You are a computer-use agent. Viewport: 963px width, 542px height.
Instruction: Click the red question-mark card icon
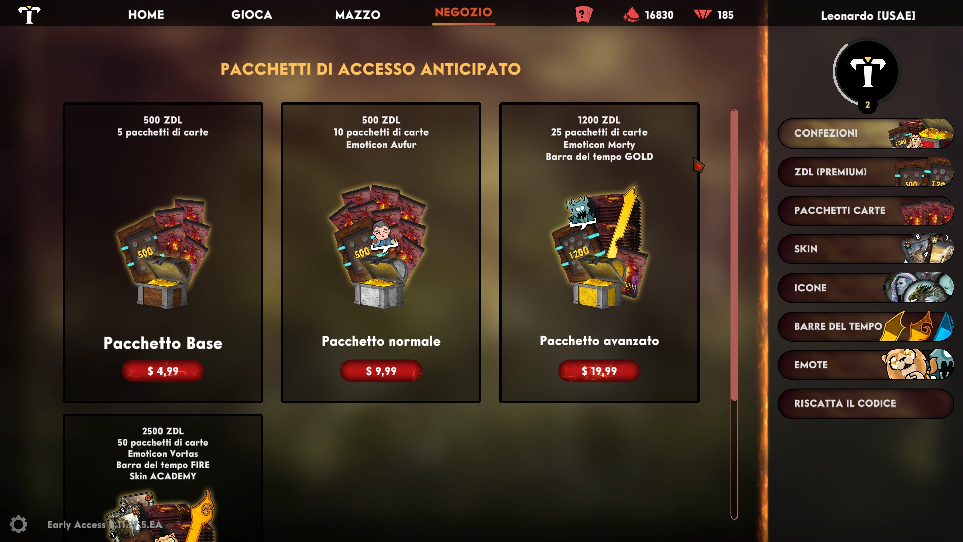point(584,14)
